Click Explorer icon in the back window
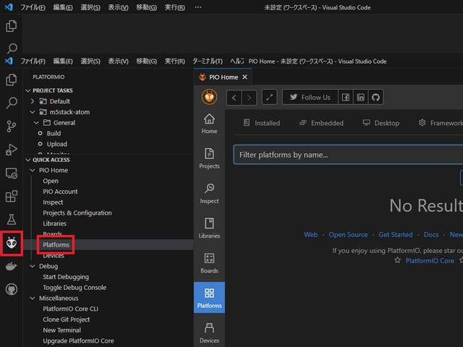This screenshot has height=347, width=463. pyautogui.click(x=12, y=26)
